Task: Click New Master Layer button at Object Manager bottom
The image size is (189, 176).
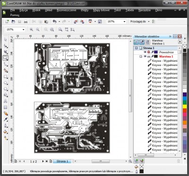Action: click(142, 161)
